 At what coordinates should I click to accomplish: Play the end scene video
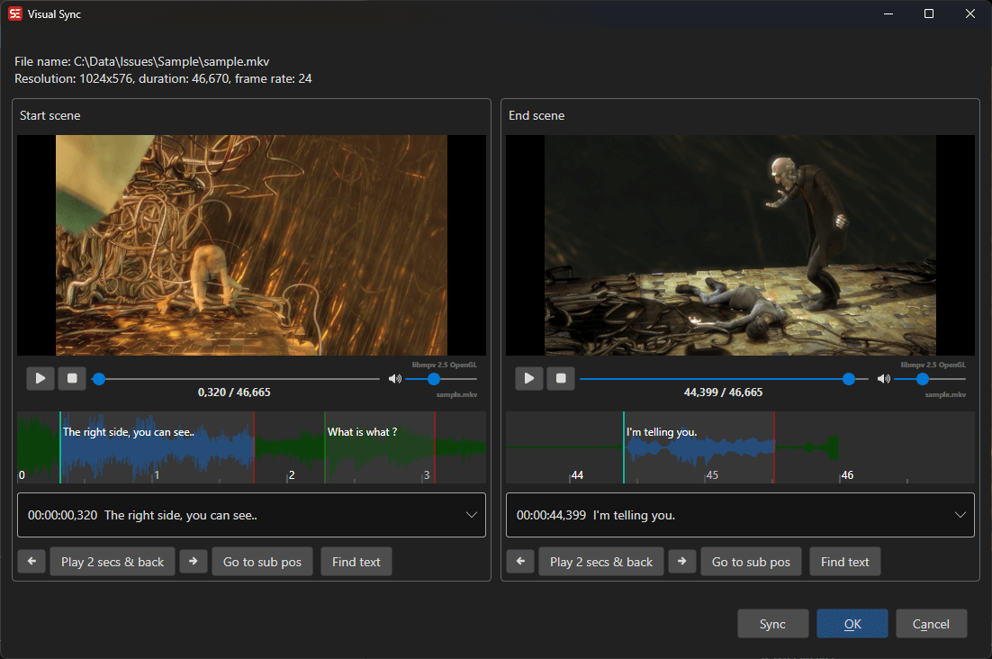pos(528,378)
